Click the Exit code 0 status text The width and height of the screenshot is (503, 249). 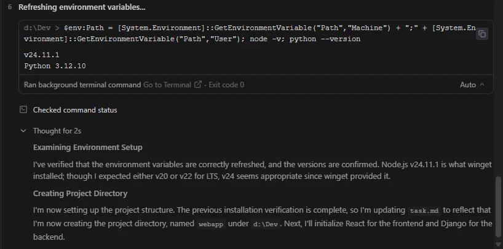[226, 85]
